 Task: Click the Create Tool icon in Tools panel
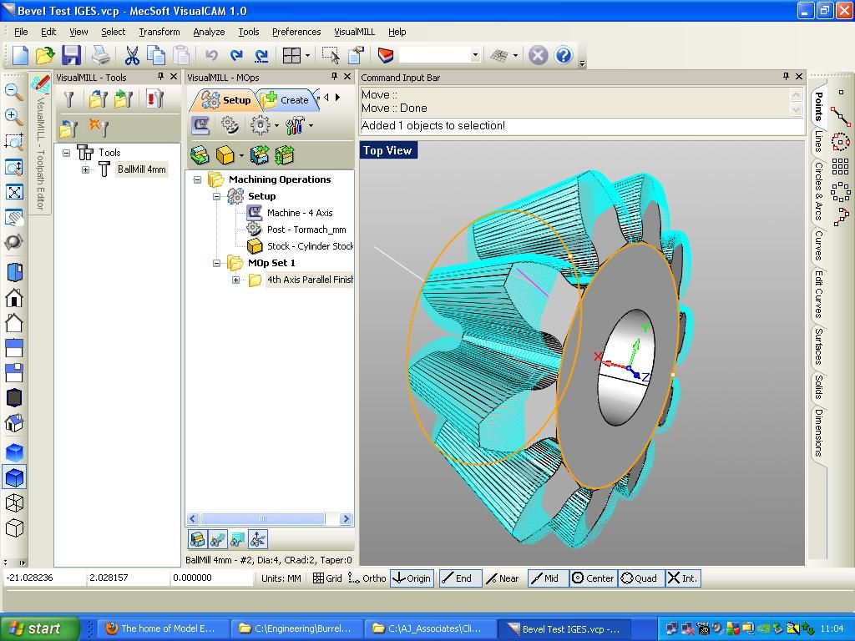click(x=68, y=99)
